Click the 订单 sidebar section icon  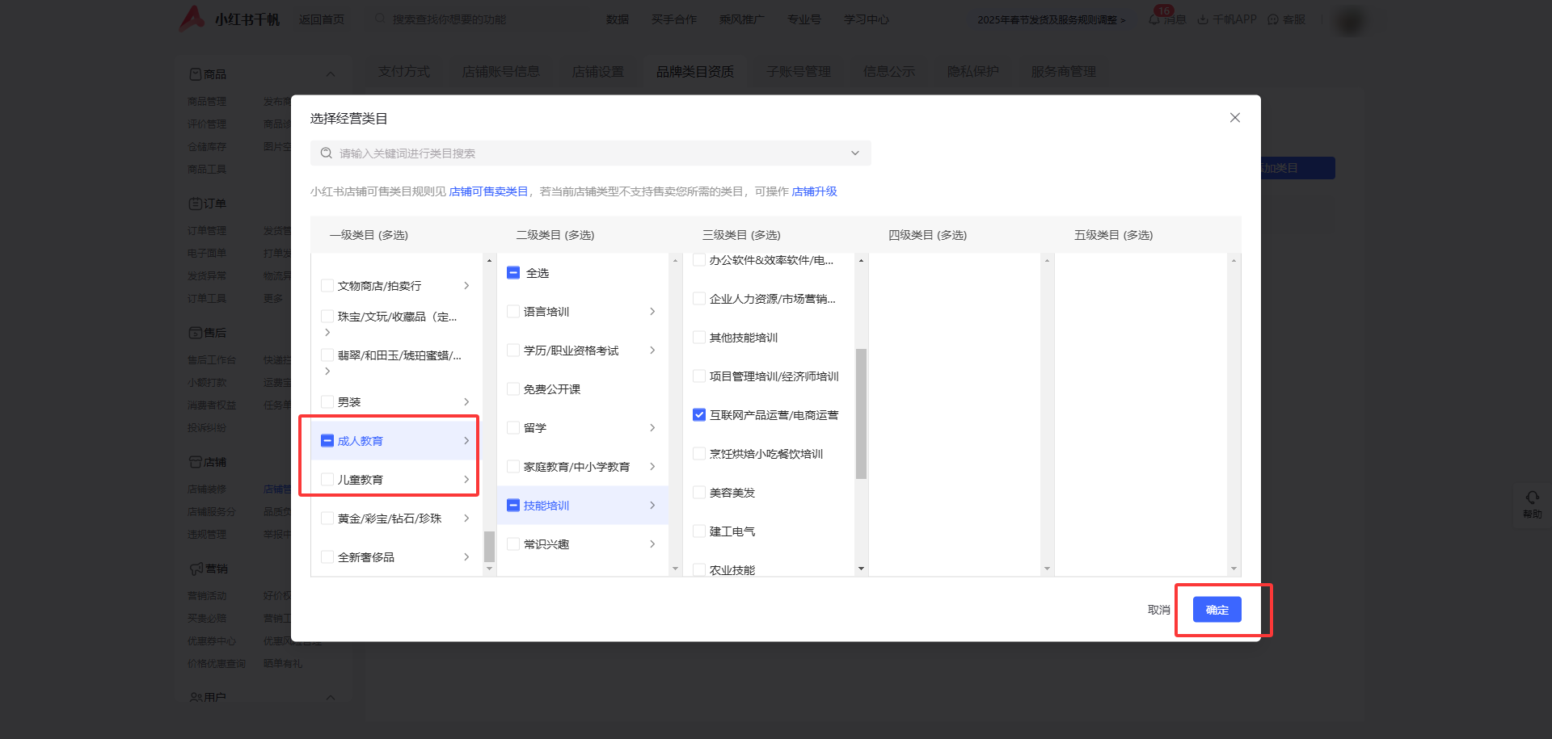pos(195,204)
